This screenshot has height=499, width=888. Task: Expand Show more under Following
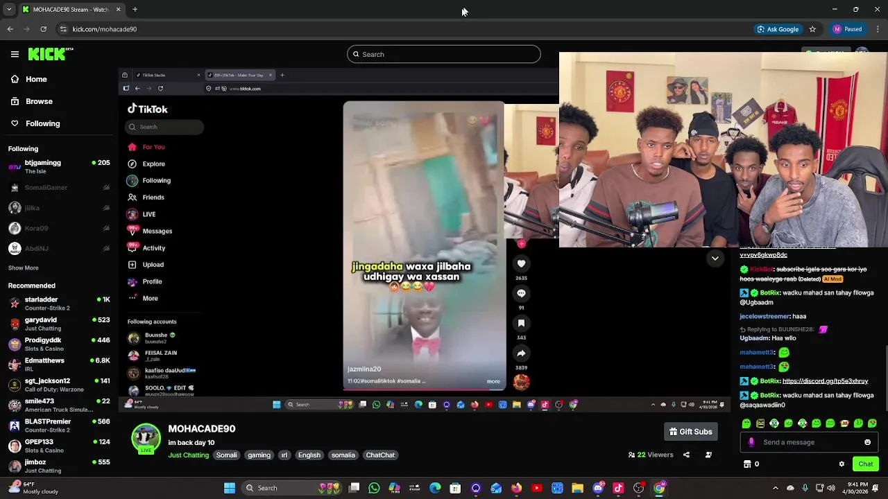(x=23, y=268)
